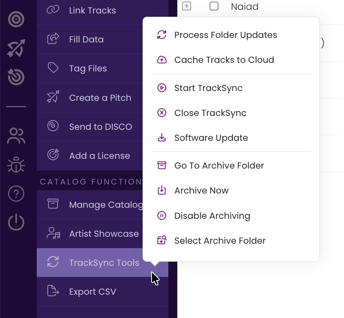The image size is (344, 318).
Task: Toggle the TrackSync Tools menu
Action: [x=103, y=262]
